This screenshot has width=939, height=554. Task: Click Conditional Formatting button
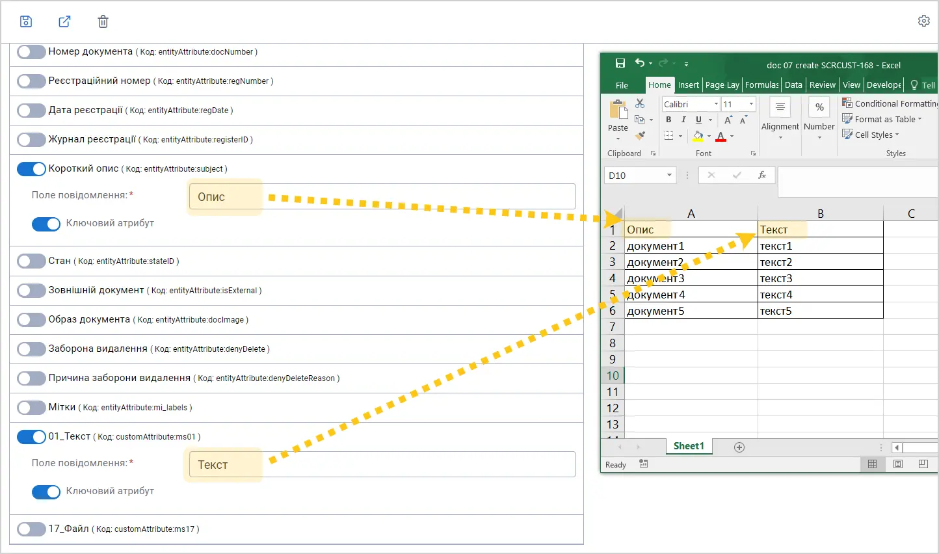pyautogui.click(x=890, y=103)
